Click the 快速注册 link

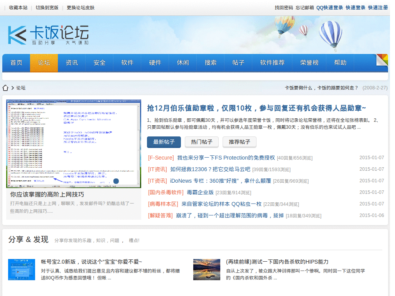[x=378, y=8]
